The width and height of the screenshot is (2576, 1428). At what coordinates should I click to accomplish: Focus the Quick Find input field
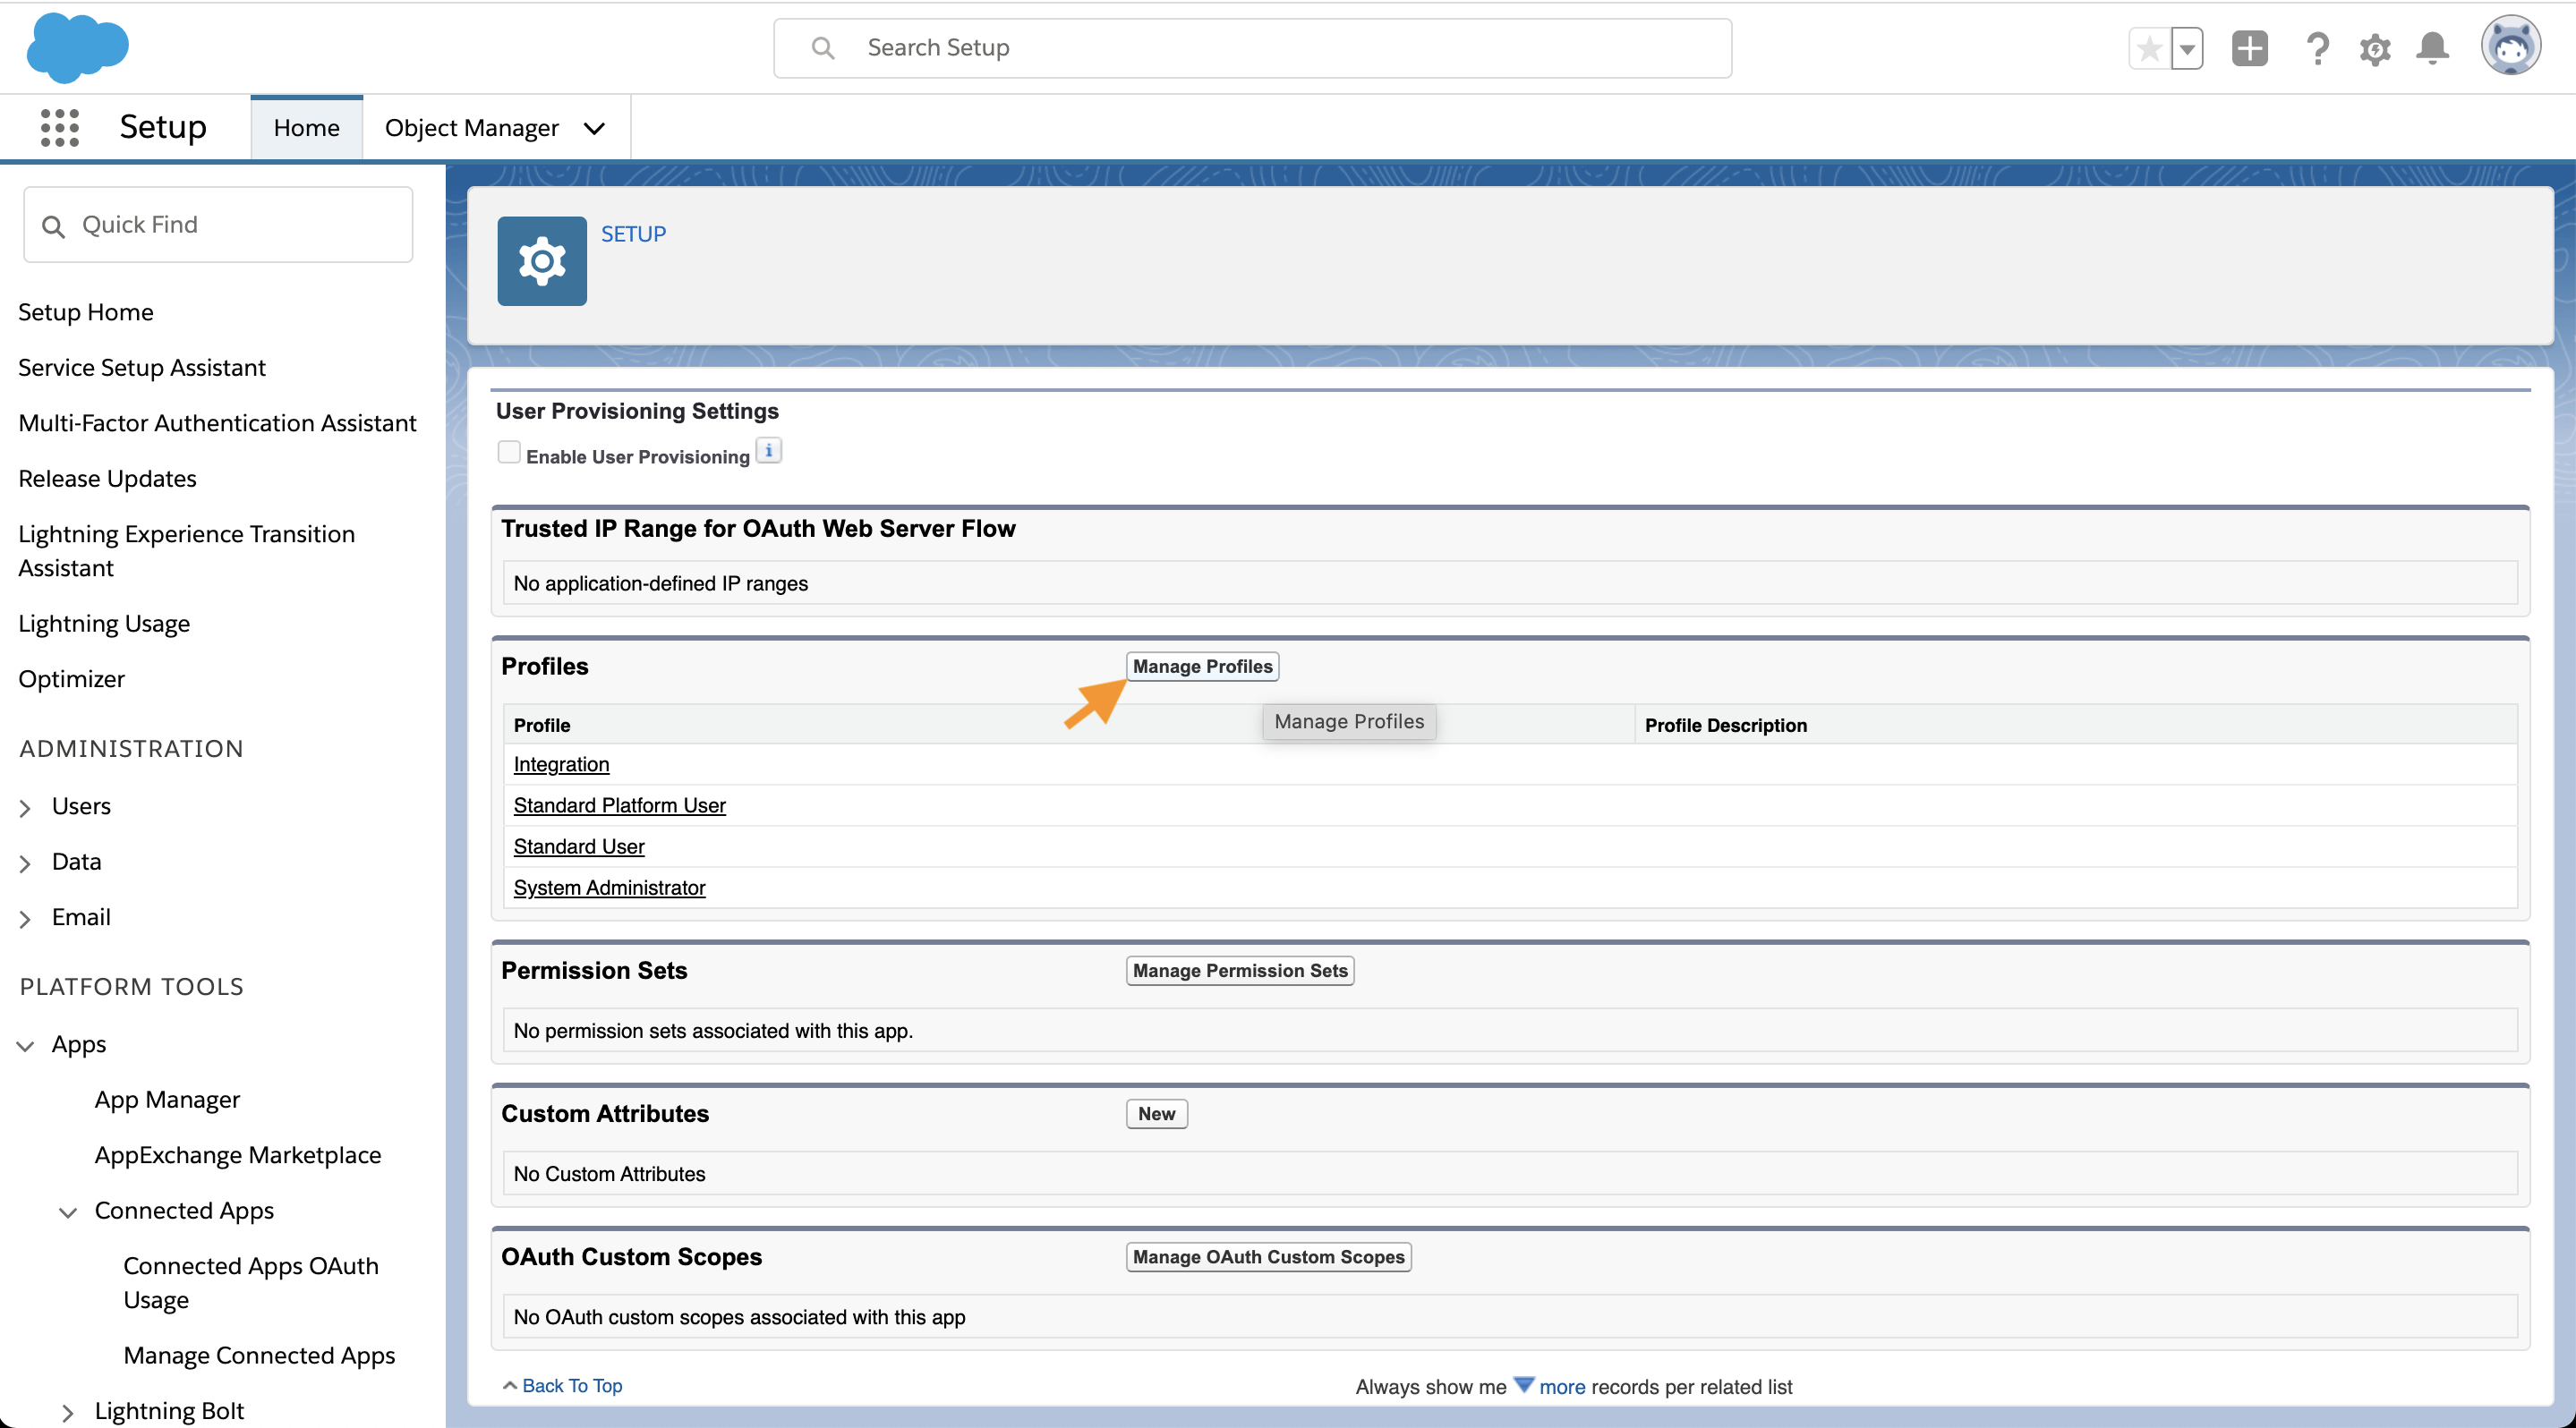pos(218,225)
